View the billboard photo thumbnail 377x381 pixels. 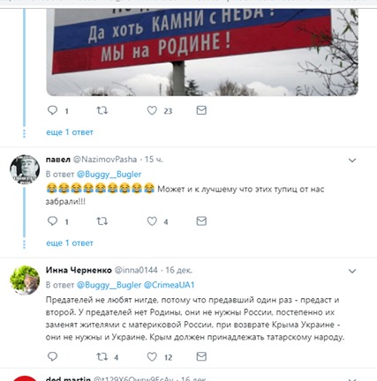click(x=202, y=52)
